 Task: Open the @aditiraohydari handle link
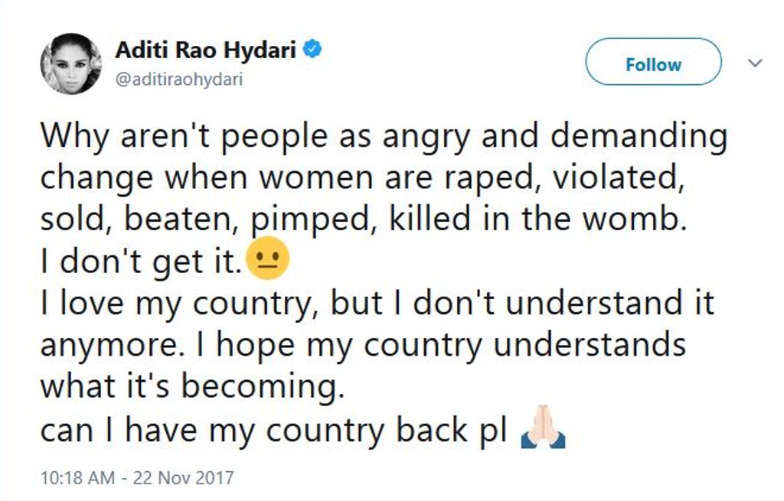(x=178, y=79)
